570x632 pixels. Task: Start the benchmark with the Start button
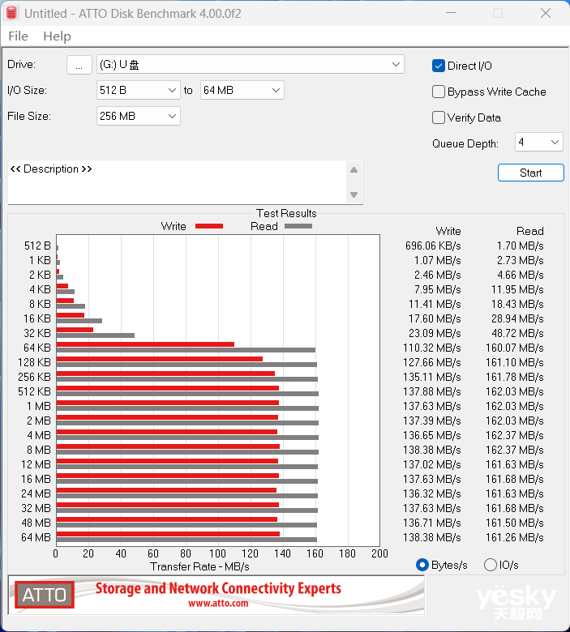point(531,173)
